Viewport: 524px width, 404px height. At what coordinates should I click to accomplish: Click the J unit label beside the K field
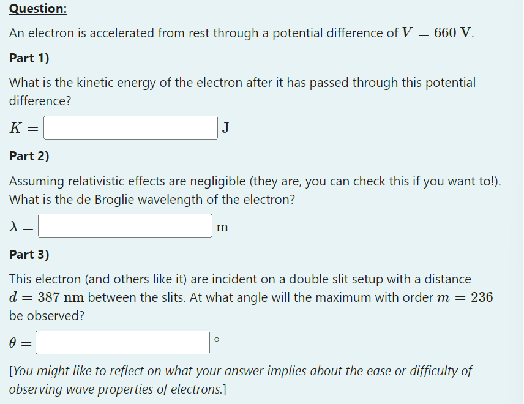tap(225, 128)
